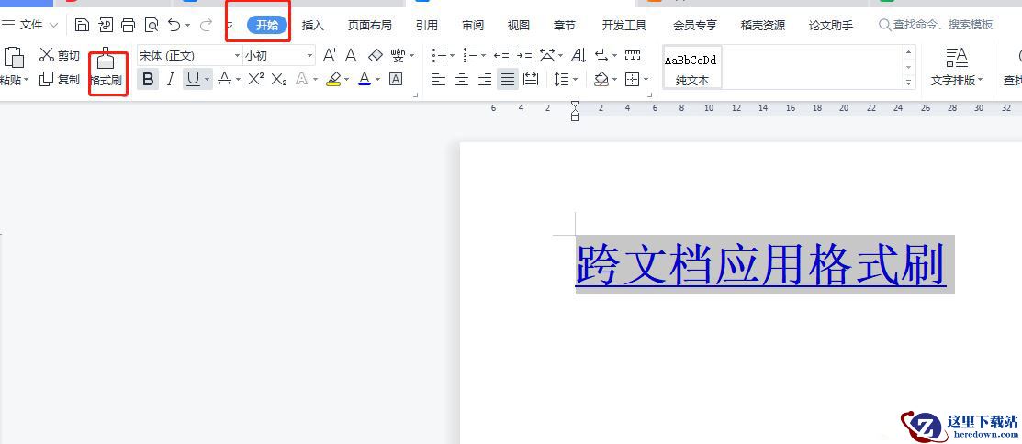Set paragraph alignment to right
The width and height of the screenshot is (1022, 444).
pyautogui.click(x=485, y=80)
